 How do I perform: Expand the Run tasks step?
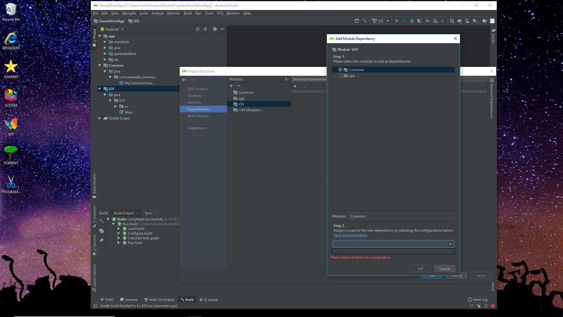click(118, 243)
